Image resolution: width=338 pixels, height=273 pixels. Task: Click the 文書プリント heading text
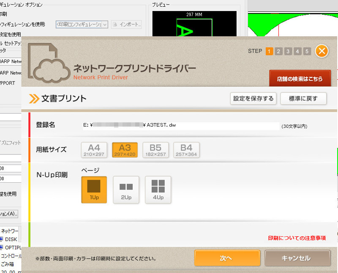tap(64, 98)
